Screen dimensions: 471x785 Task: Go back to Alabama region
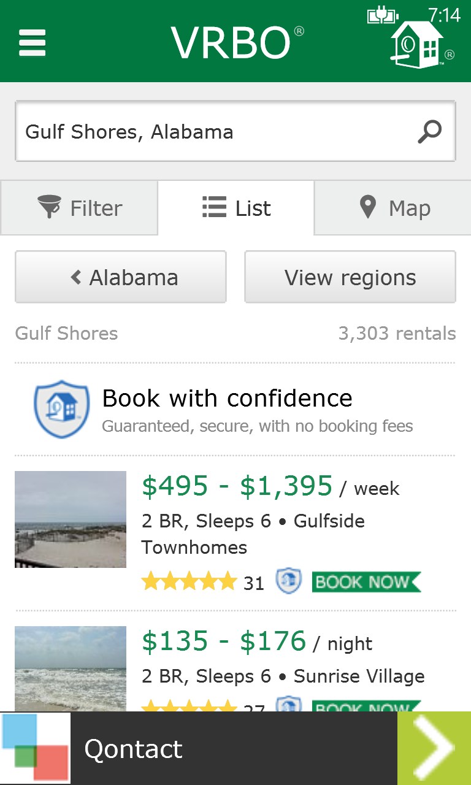pyautogui.click(x=121, y=277)
